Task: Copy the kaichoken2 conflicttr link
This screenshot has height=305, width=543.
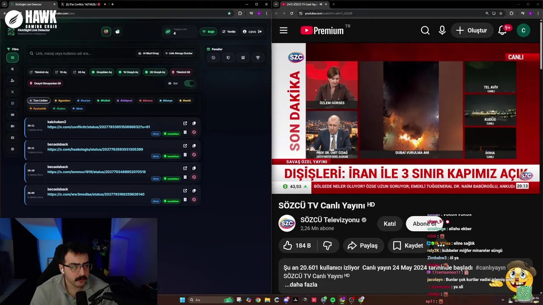Action: [x=194, y=123]
